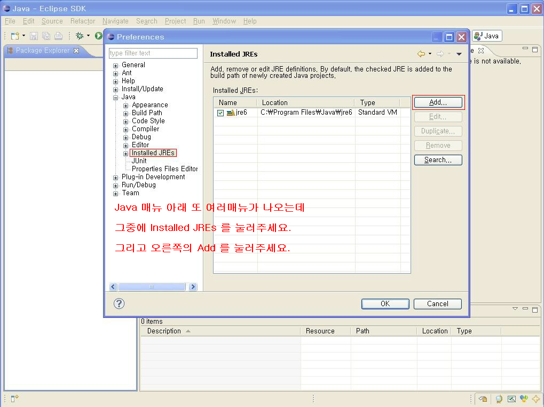The image size is (544, 407).
Task: Expand the Run/Debug node
Action: pyautogui.click(x=115, y=186)
